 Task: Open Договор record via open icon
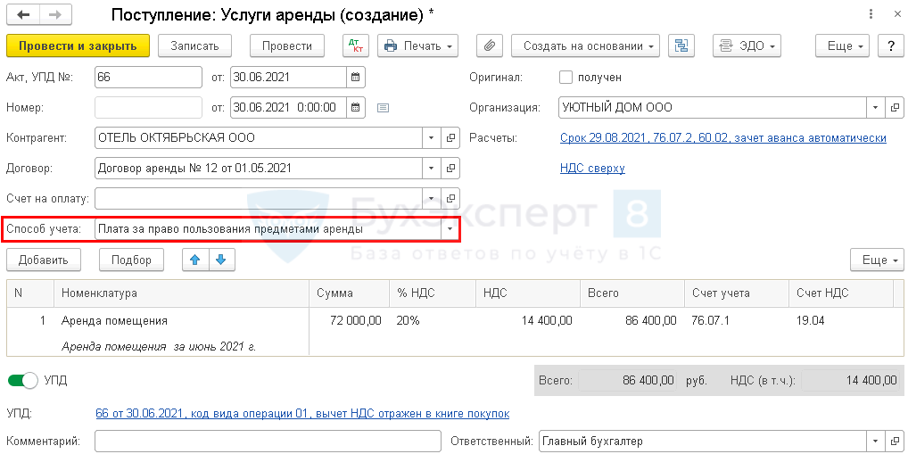[450, 169]
